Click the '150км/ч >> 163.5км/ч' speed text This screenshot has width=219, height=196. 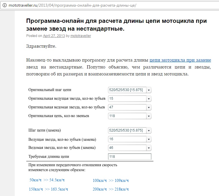pyautogui.click(x=49, y=189)
